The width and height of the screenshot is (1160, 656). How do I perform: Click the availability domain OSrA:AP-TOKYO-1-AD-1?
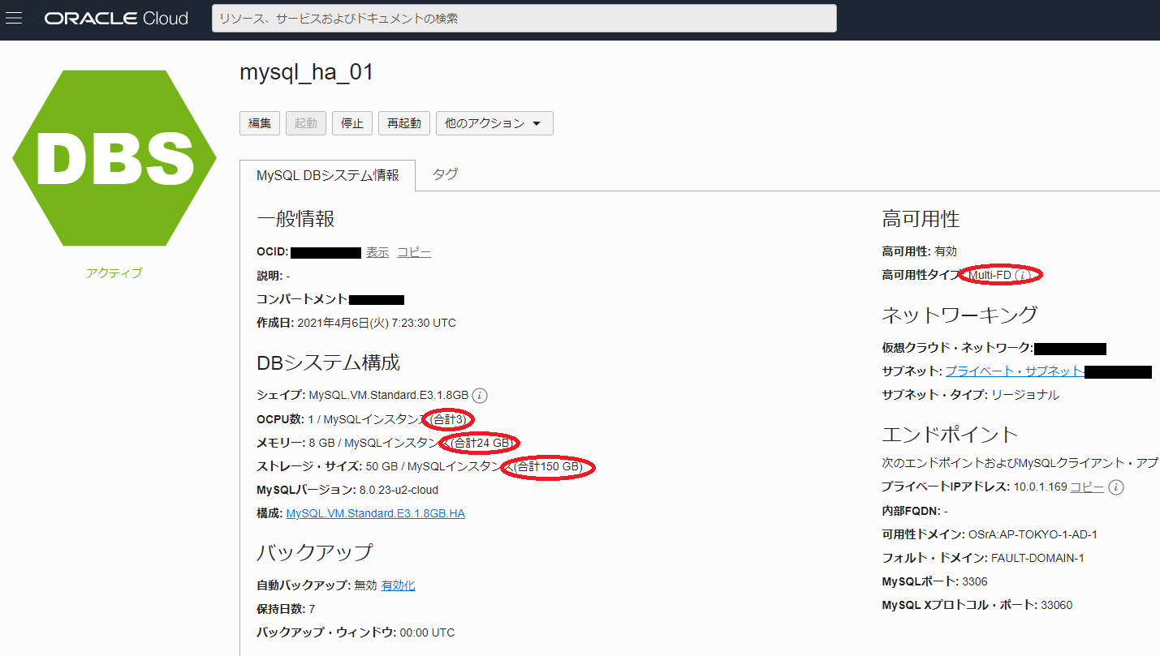click(x=1033, y=534)
